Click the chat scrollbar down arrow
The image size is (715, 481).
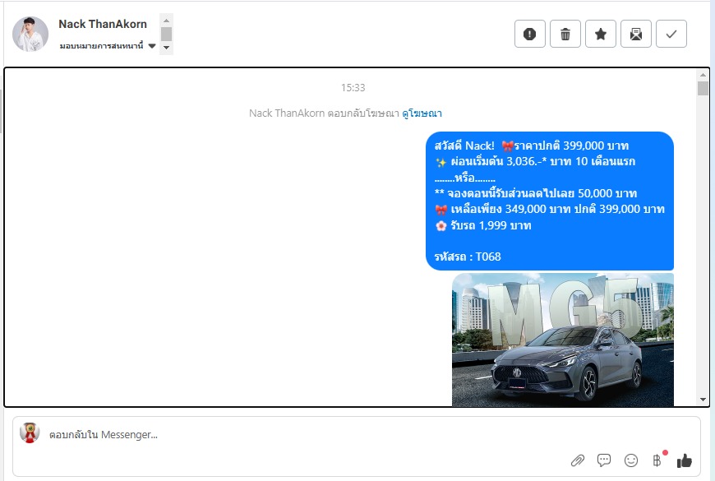coord(703,400)
